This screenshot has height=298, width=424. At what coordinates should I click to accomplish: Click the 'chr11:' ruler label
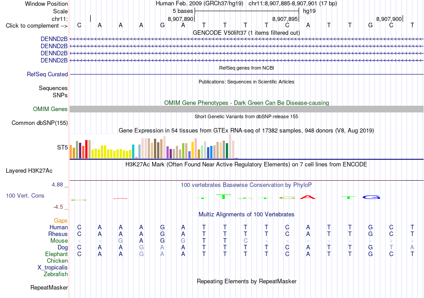click(x=60, y=19)
